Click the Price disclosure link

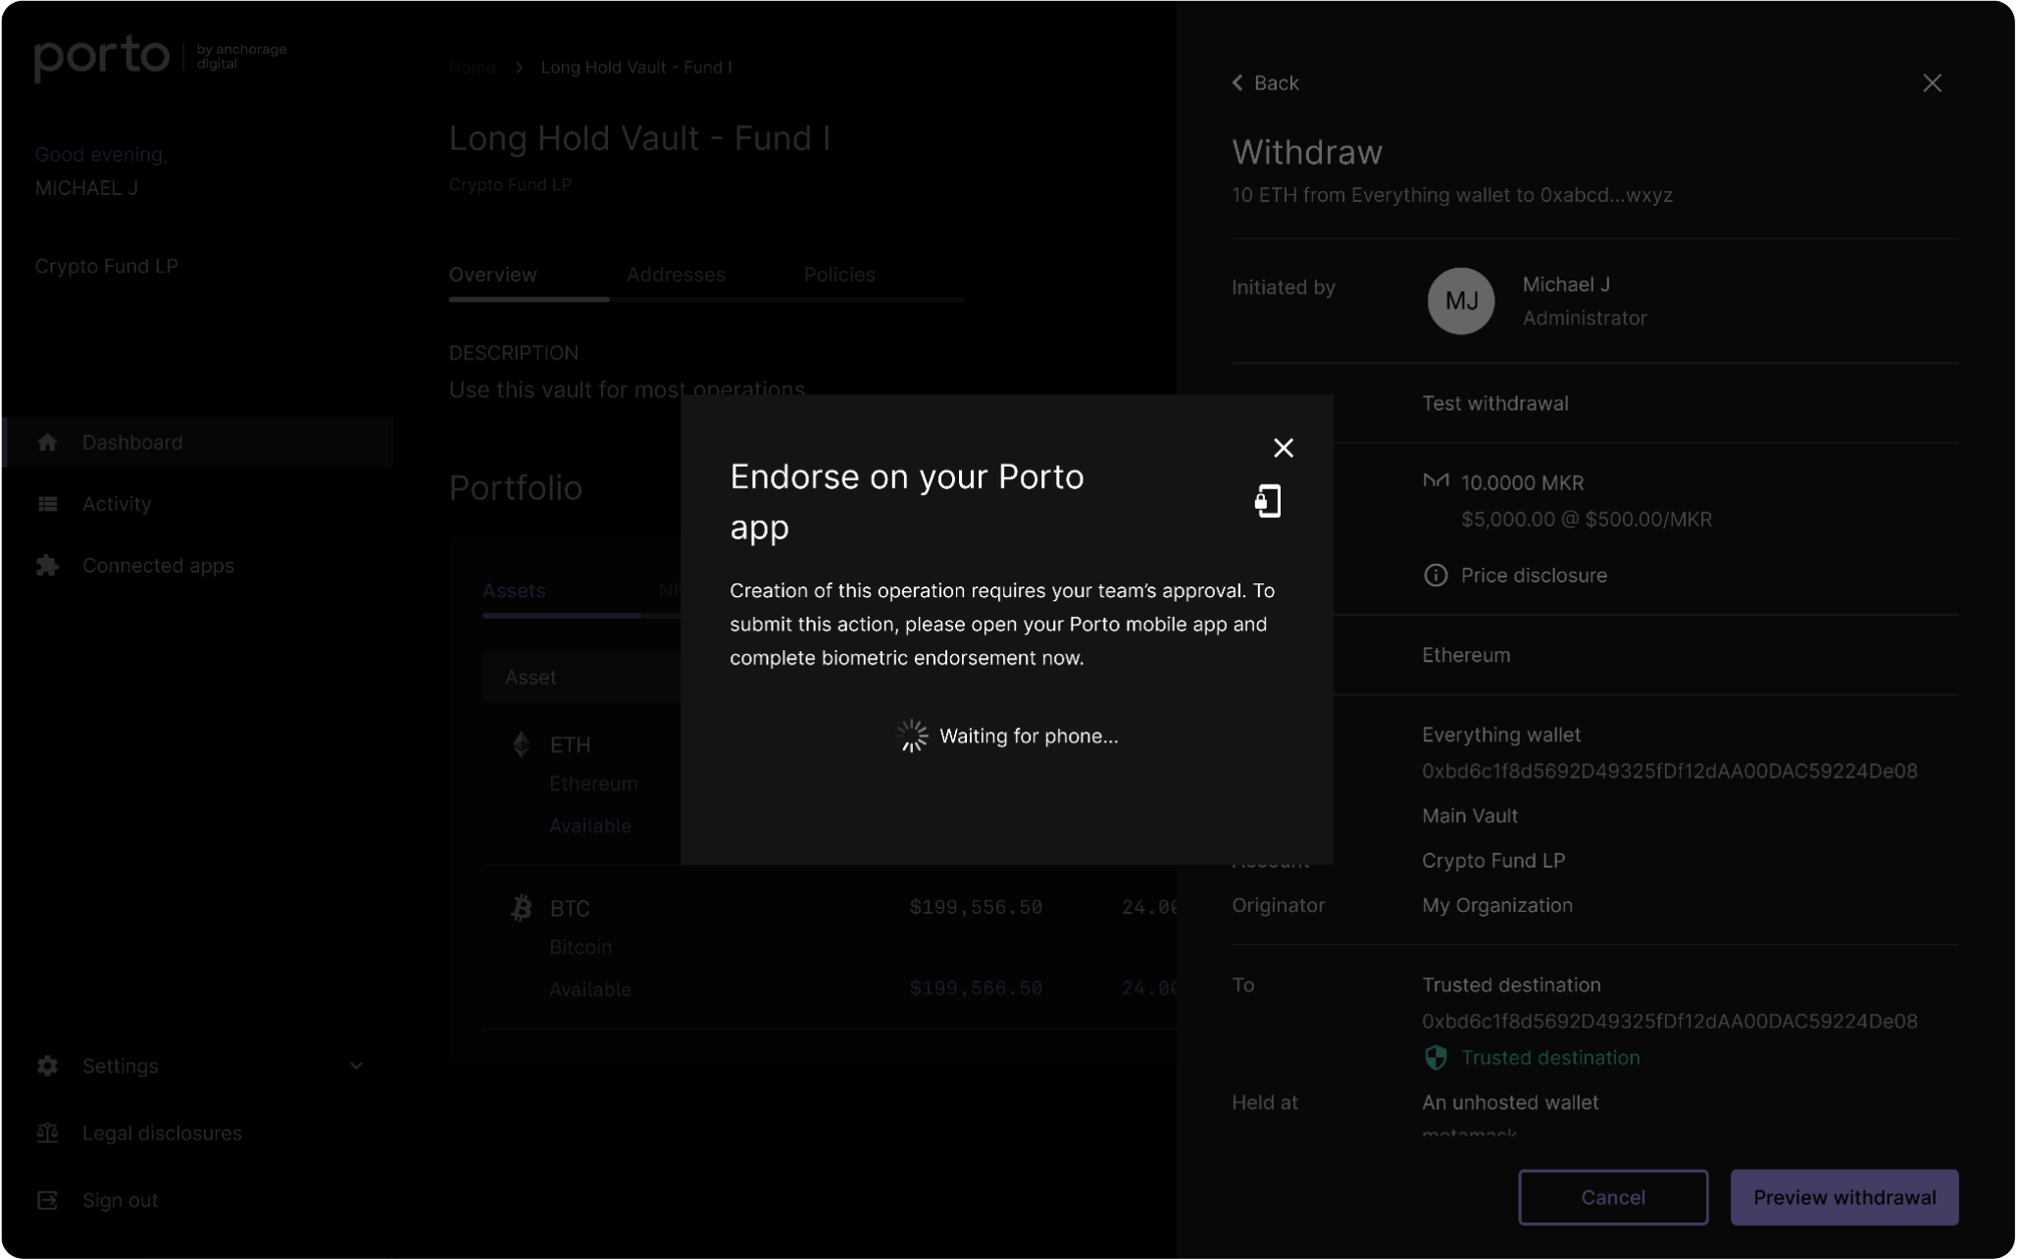[x=1534, y=576]
